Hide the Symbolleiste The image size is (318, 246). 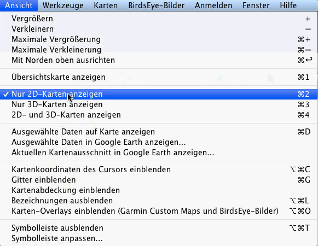click(159, 228)
